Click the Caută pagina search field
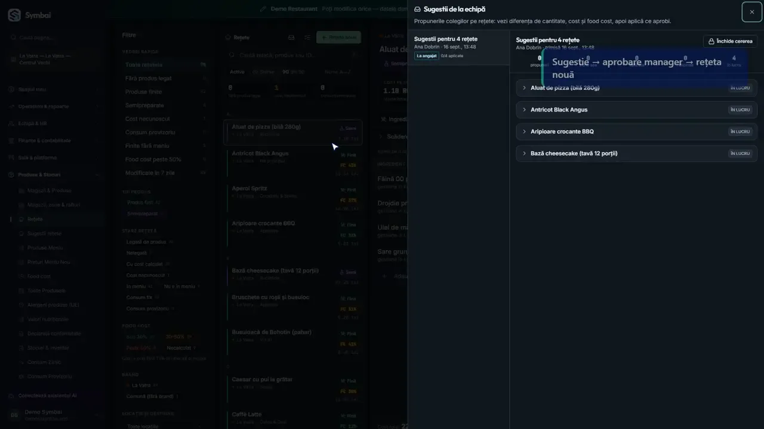 [54, 37]
